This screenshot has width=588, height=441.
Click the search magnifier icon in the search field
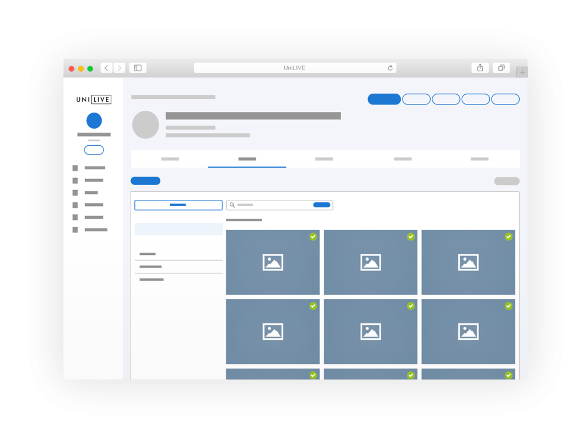click(x=231, y=205)
